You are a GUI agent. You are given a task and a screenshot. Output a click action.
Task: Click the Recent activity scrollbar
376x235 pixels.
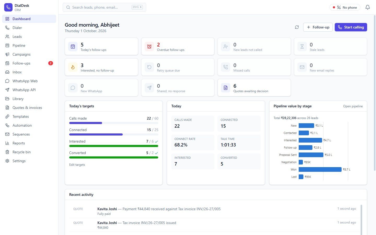pos(361,220)
